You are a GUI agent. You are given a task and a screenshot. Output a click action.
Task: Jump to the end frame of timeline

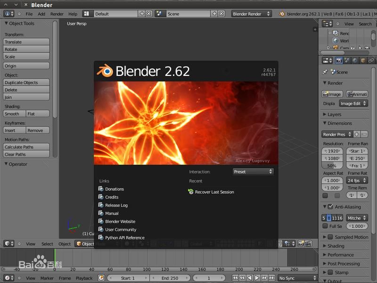pos(272,278)
